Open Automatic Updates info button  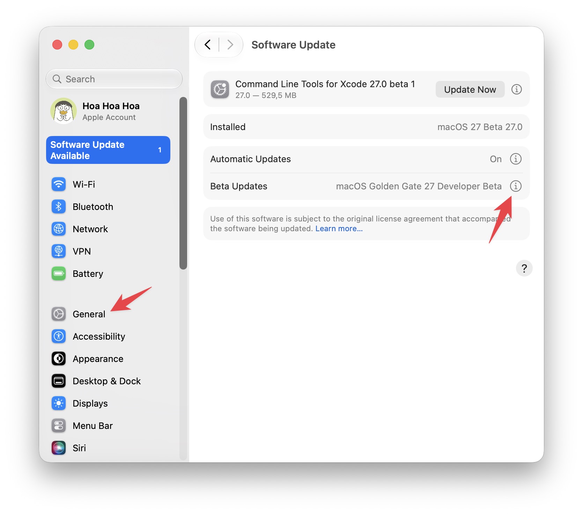click(516, 159)
